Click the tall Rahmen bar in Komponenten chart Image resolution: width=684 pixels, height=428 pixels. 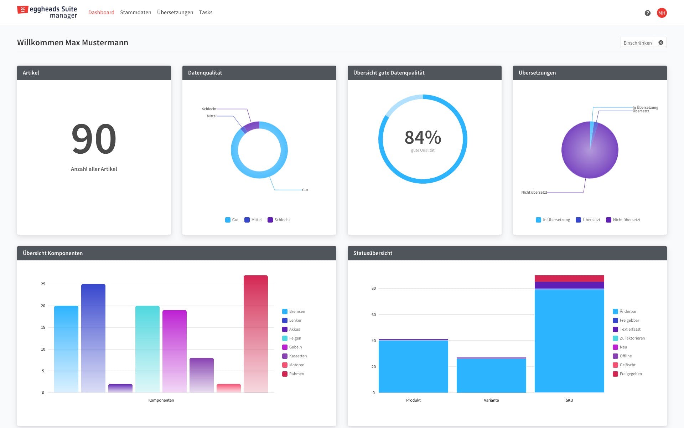click(255, 333)
